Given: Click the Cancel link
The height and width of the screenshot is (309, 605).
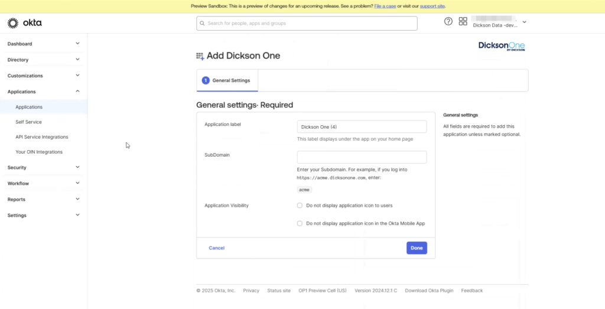Looking at the screenshot, I should (216, 248).
